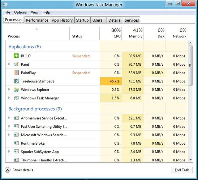The image size is (198, 180).
Task: Maximize the Task Manager window
Action: coord(178,3)
